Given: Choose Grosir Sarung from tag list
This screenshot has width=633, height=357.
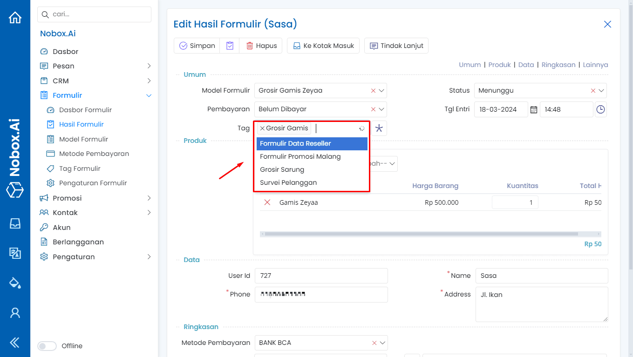Looking at the screenshot, I should coord(282,169).
